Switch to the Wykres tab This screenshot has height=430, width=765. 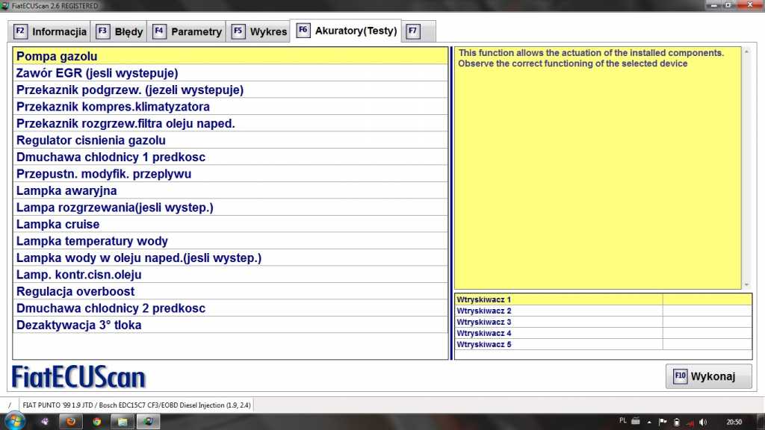(259, 31)
